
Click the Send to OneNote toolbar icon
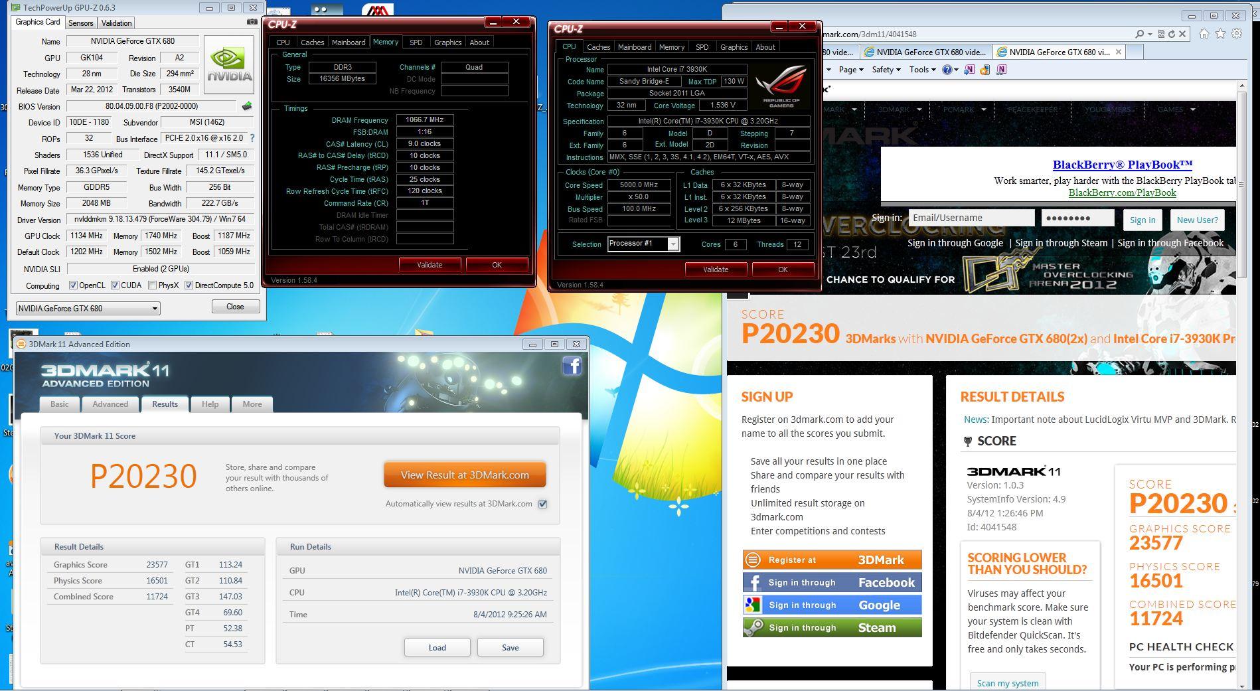969,69
